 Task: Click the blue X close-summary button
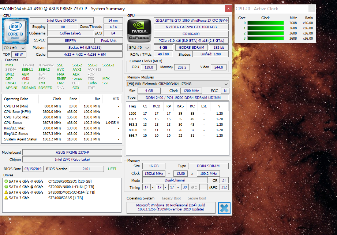[224, 208]
